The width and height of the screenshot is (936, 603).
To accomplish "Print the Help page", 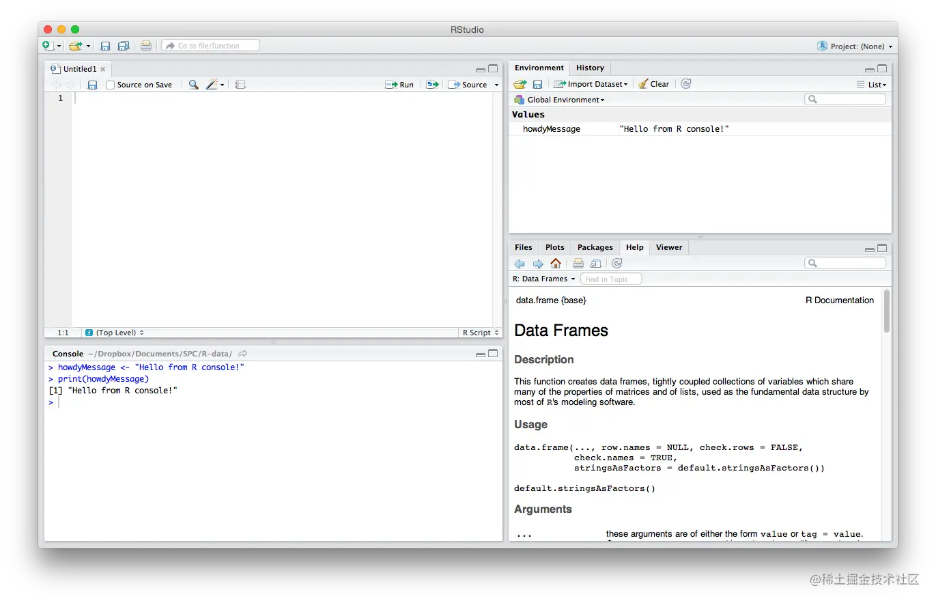I will 578,263.
